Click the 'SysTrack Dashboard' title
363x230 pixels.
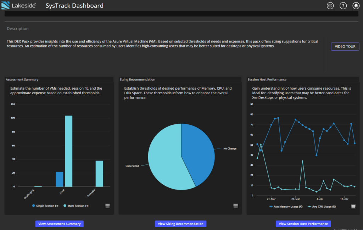[x=74, y=6]
